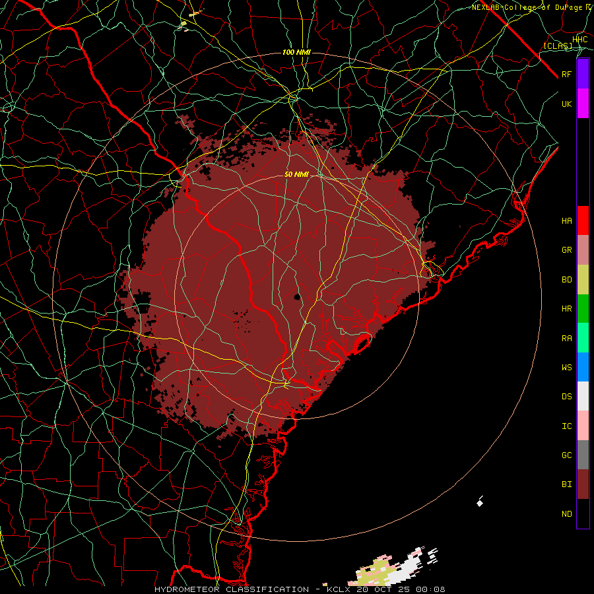594x594 pixels.
Task: Click the ND legend label
Action: click(567, 513)
